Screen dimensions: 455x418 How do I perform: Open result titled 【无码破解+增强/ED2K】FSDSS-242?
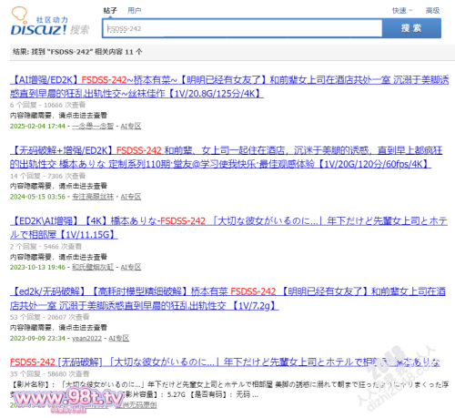pyautogui.click(x=226, y=157)
